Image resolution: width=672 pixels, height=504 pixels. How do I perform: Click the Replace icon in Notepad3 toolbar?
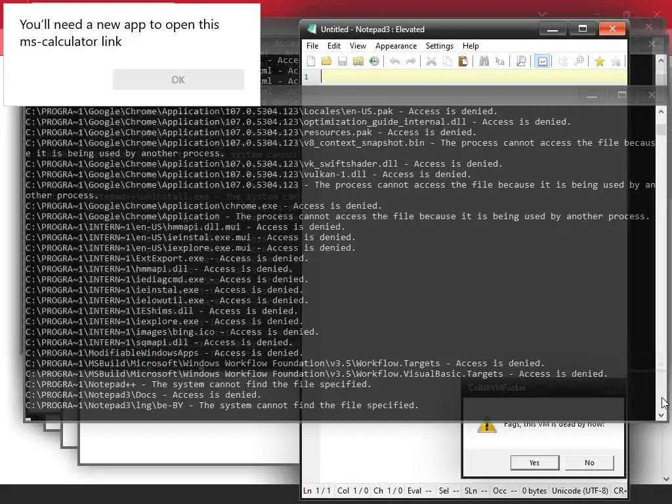point(499,61)
